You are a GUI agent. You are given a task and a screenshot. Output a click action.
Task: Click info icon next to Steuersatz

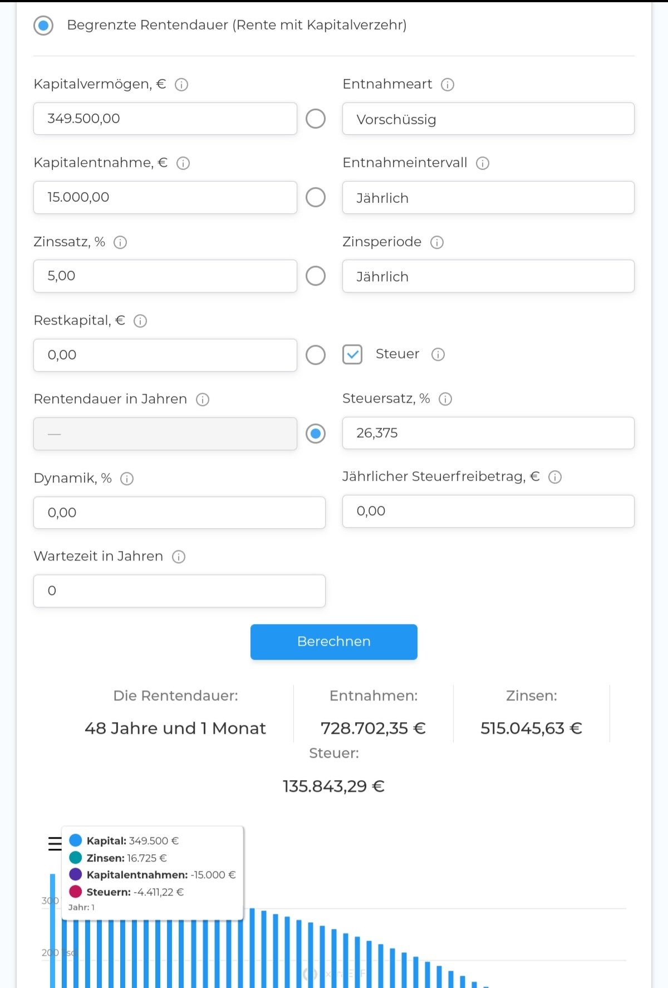[x=445, y=399]
